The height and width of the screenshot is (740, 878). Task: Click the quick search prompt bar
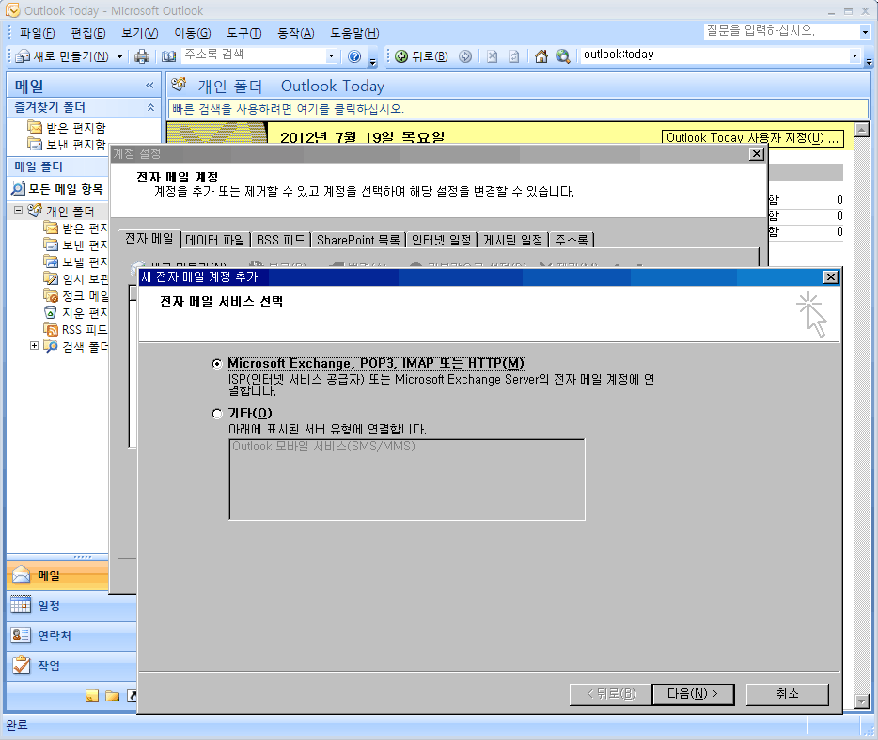tap(518, 109)
